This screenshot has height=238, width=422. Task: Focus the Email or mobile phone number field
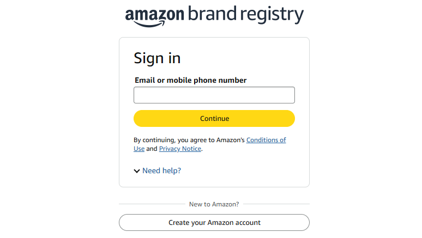(x=214, y=95)
